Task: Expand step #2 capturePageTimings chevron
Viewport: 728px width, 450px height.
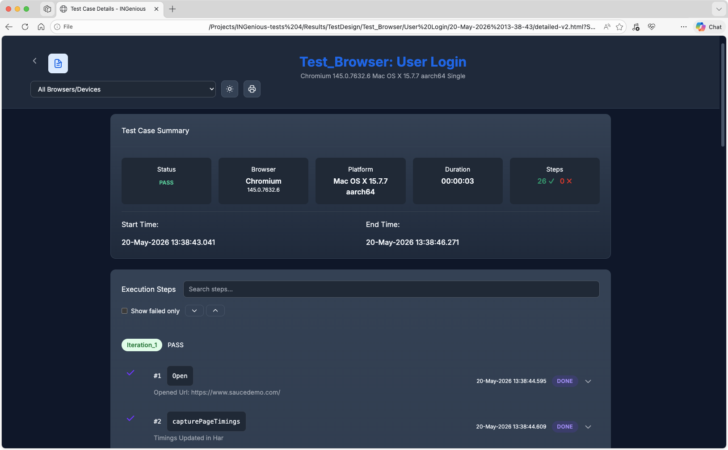Action: click(588, 427)
